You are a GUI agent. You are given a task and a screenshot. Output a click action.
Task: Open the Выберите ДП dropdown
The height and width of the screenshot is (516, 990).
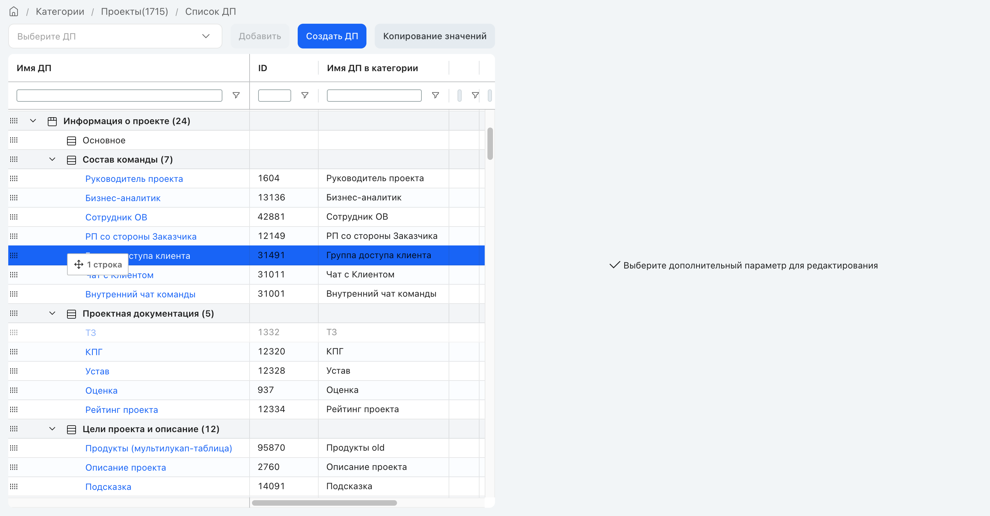pos(115,36)
